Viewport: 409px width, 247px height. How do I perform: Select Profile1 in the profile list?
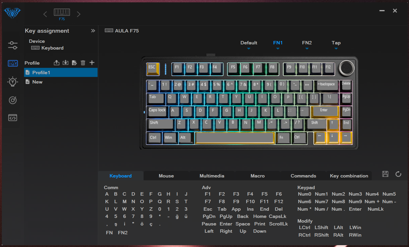(61, 72)
